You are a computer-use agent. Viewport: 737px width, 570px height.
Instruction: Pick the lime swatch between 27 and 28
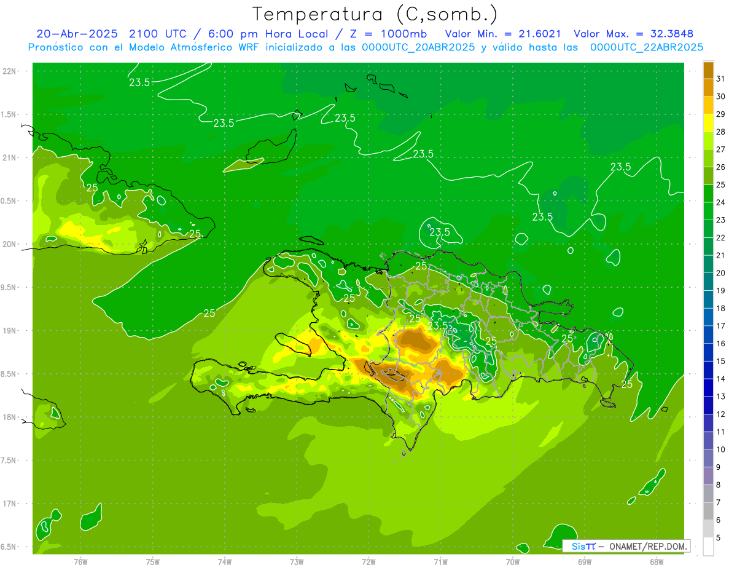point(708,140)
